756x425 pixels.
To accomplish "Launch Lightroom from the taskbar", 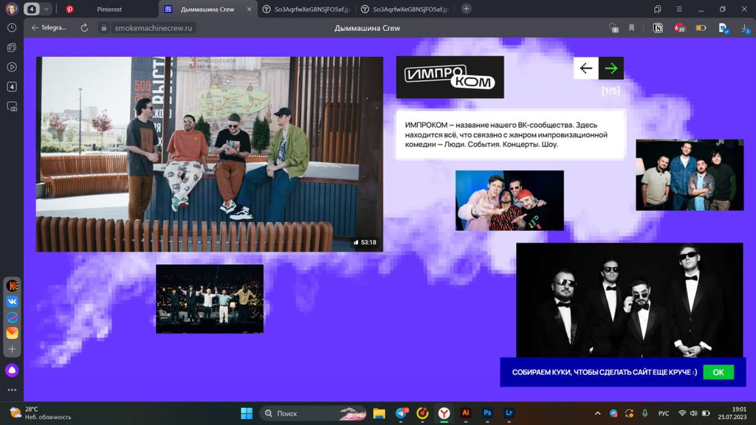I will coord(509,413).
